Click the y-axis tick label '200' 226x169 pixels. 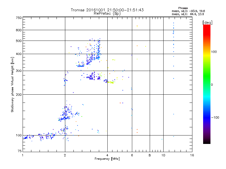tap(19, 95)
